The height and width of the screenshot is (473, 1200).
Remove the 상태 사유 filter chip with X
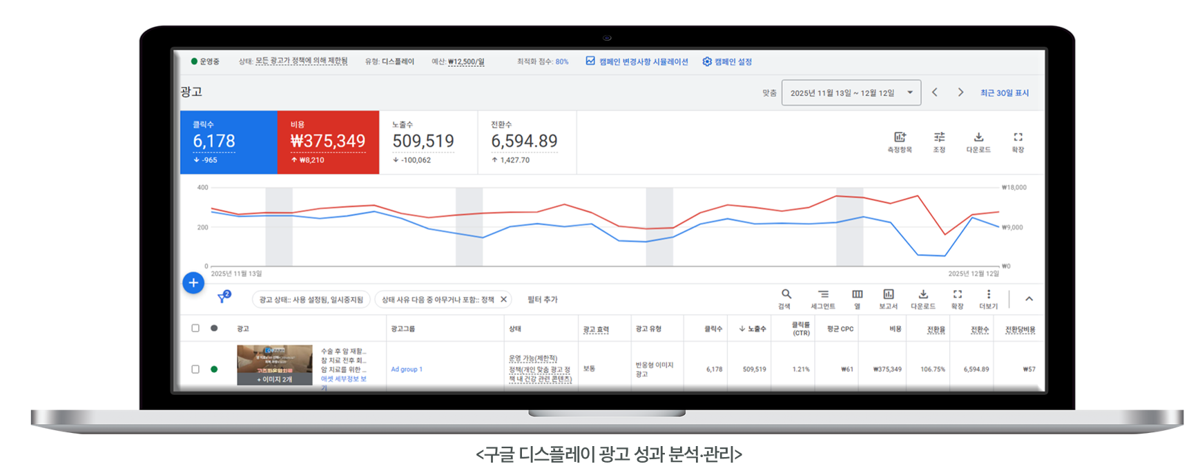[x=503, y=299]
